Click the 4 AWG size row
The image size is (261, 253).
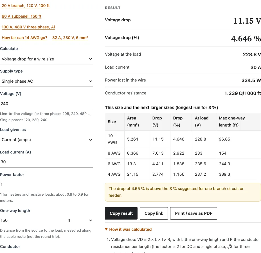(183, 174)
